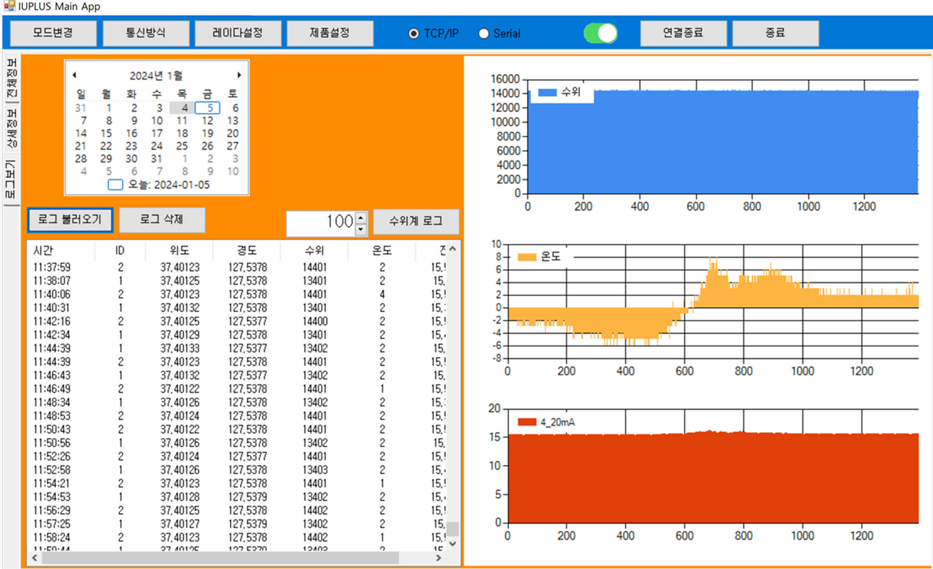Go to previous month in calendar

74,75
